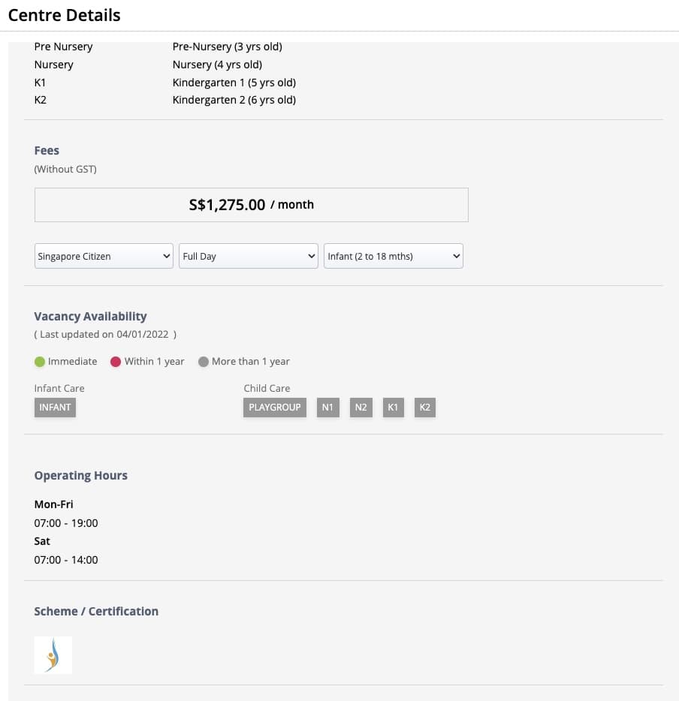Choose the N2 vacancy badge

[361, 408]
